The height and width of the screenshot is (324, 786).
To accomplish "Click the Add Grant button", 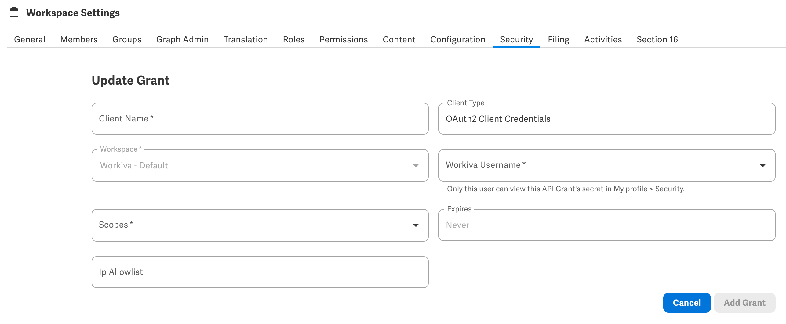I will click(744, 303).
